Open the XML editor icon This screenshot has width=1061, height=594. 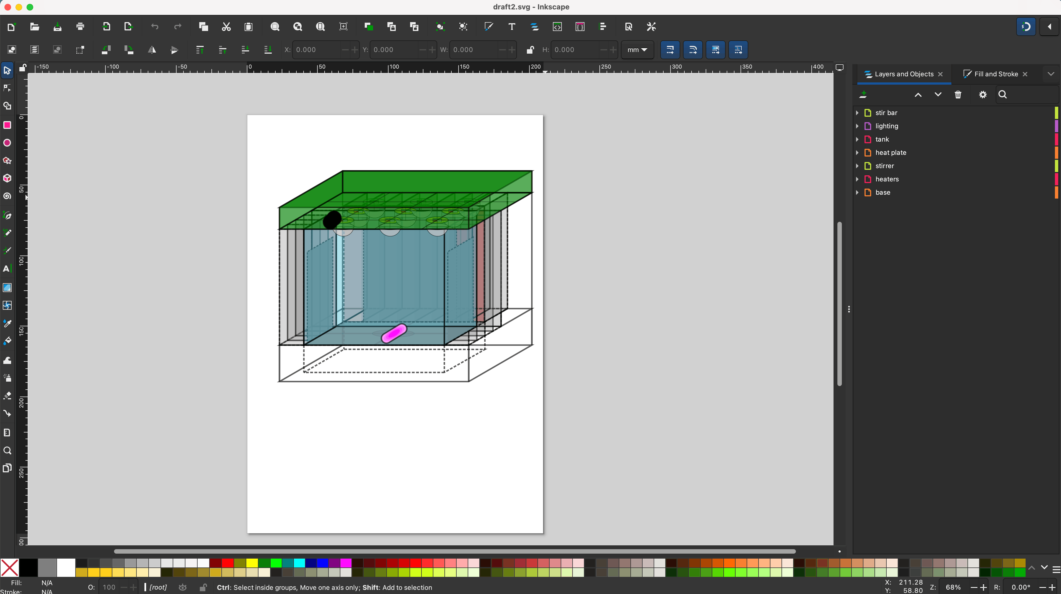(x=557, y=27)
